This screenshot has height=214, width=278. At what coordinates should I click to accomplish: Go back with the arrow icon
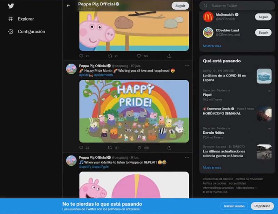click(x=68, y=6)
